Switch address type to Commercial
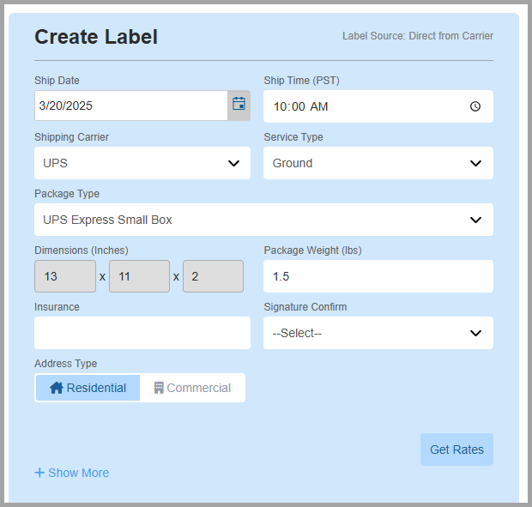532x507 pixels. pyautogui.click(x=192, y=388)
